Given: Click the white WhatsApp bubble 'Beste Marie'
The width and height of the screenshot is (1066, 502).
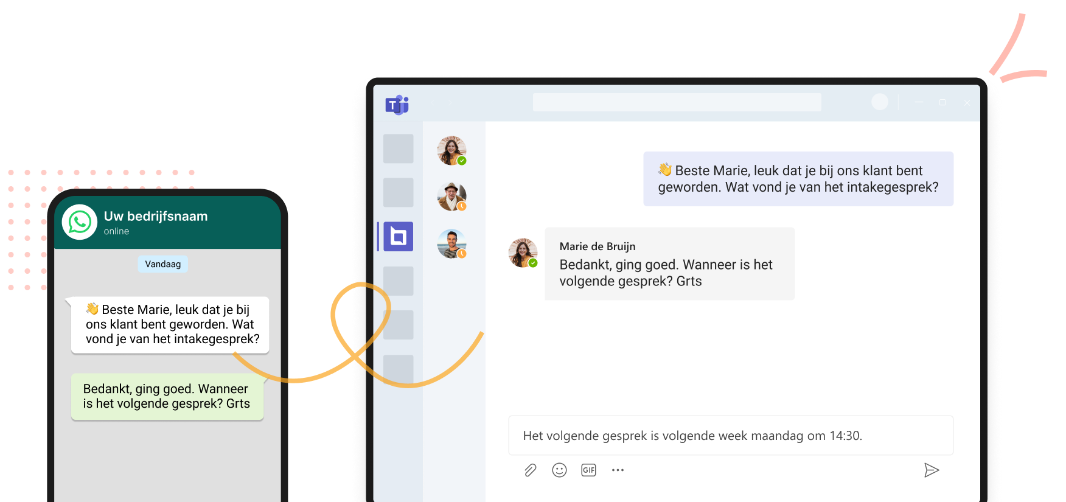Looking at the screenshot, I should pyautogui.click(x=170, y=325).
